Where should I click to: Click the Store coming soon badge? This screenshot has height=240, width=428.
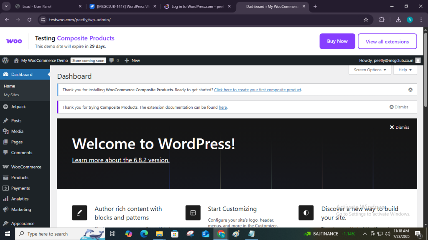click(x=88, y=60)
